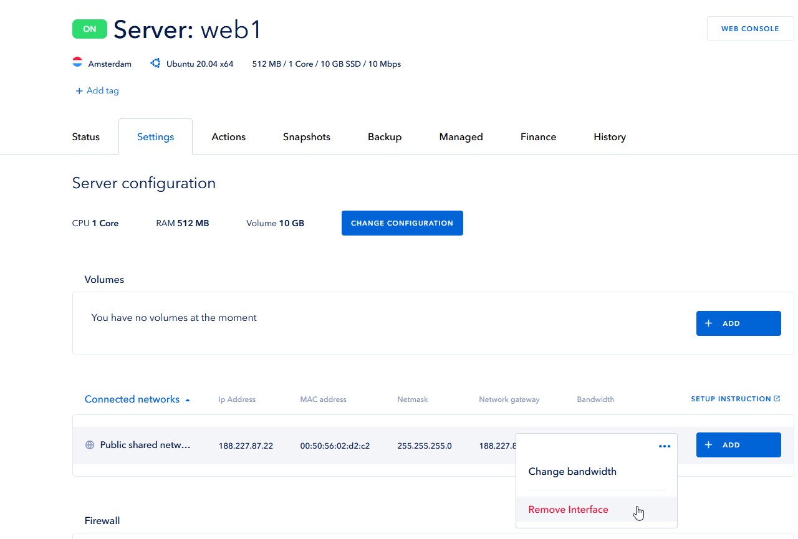Screen dimensions: 798x539
Task: Click the Change Configuration button
Action: pos(402,223)
